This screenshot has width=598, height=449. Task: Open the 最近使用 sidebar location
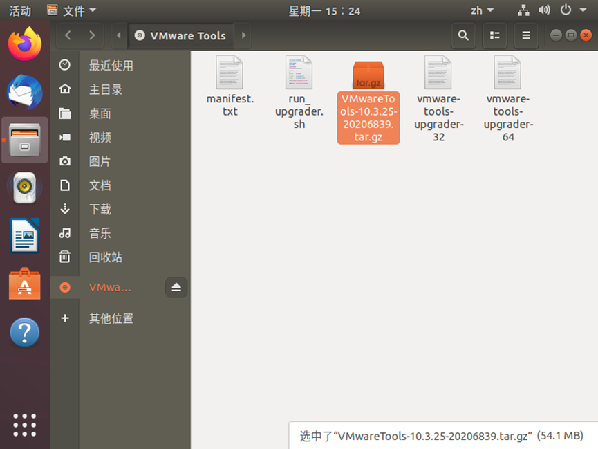click(x=120, y=65)
